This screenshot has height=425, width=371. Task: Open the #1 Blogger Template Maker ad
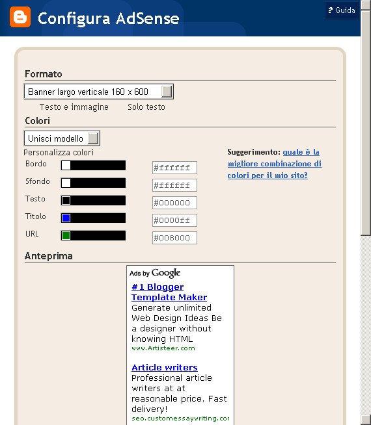(x=169, y=292)
